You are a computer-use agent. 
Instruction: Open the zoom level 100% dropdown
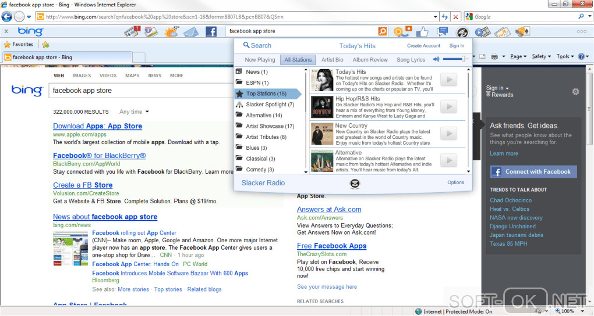pyautogui.click(x=582, y=311)
